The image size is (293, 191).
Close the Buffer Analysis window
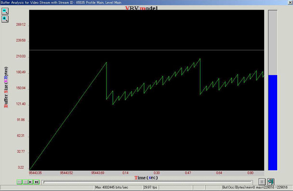290,2
